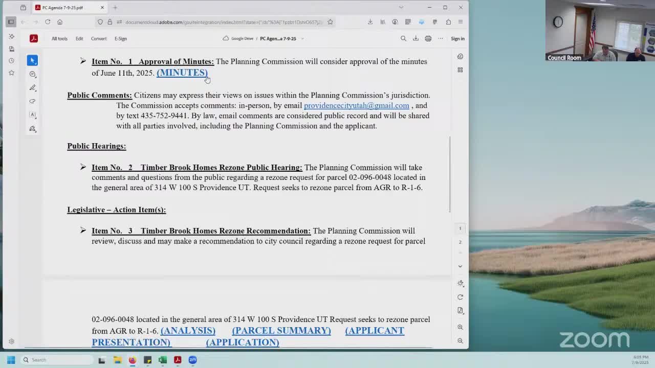Open the Firefox extensions puzzle icon
Image resolution: width=655 pixels, height=368 pixels.
[448, 22]
